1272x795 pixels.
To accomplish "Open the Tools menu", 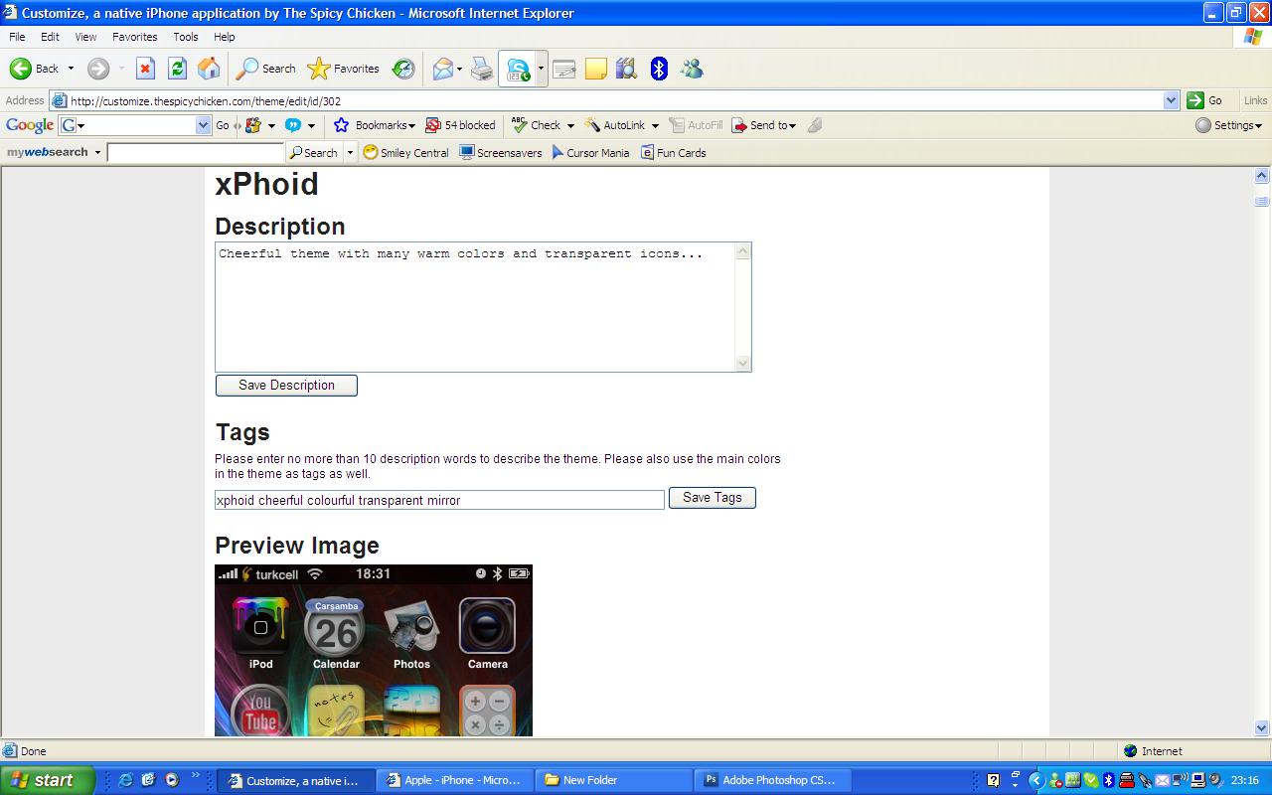I will pyautogui.click(x=186, y=37).
